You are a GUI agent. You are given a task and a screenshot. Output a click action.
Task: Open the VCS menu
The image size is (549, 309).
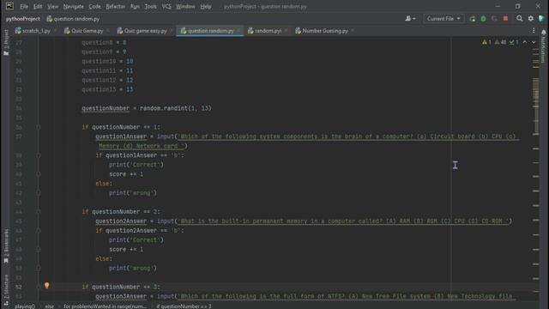[166, 6]
